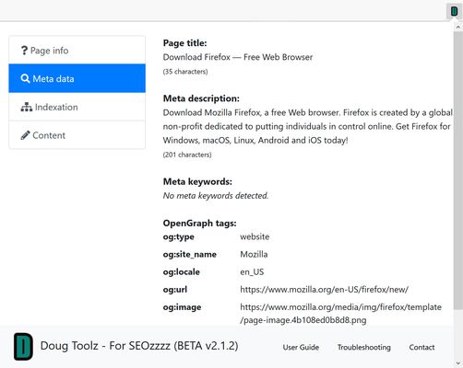The height and width of the screenshot is (368, 463).
Task: Click the scrollbar down arrow
Action: [458, 363]
